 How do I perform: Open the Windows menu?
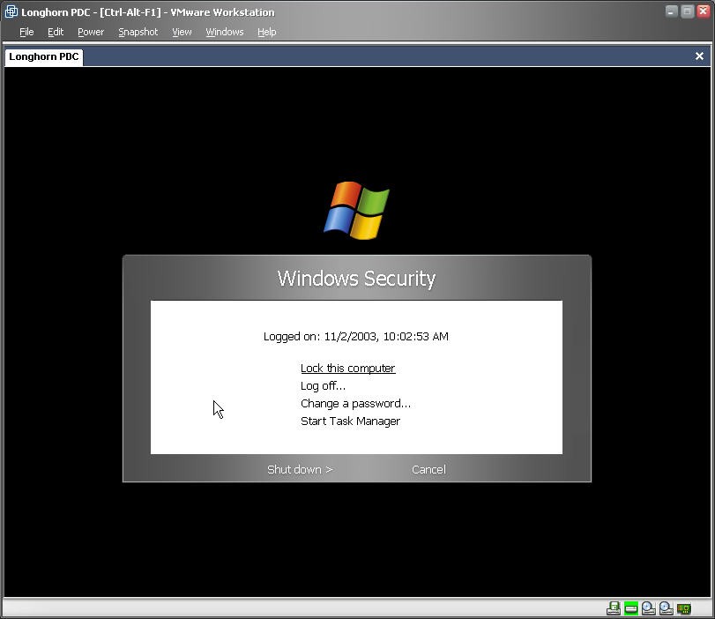[225, 32]
